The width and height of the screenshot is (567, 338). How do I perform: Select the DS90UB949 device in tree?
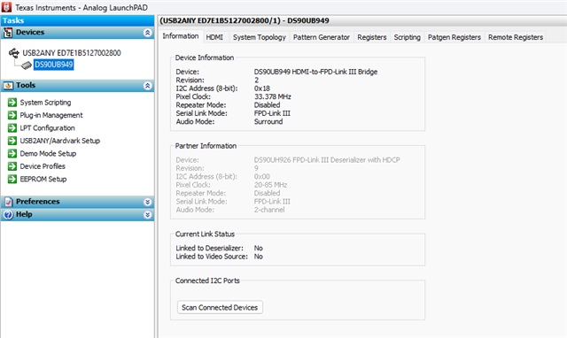53,65
